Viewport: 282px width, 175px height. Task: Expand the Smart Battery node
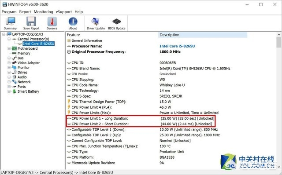pos(9,91)
